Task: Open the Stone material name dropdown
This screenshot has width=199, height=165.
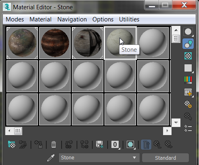Action: [x=99, y=158]
